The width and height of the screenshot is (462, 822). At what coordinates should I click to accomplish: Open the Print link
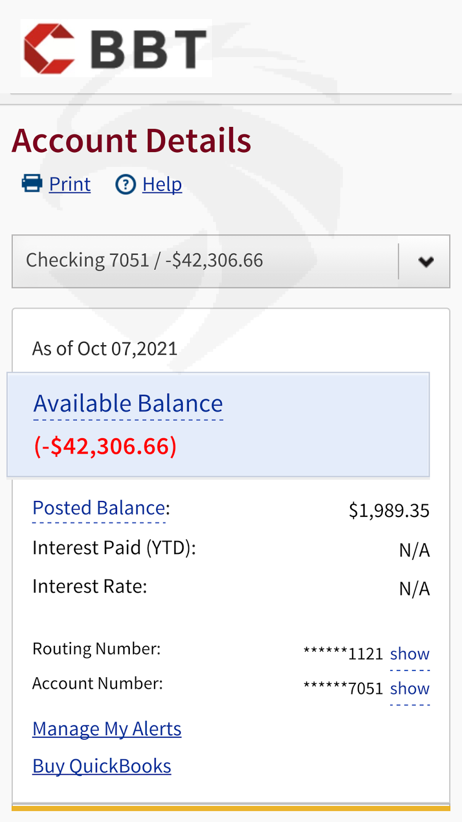coord(70,184)
